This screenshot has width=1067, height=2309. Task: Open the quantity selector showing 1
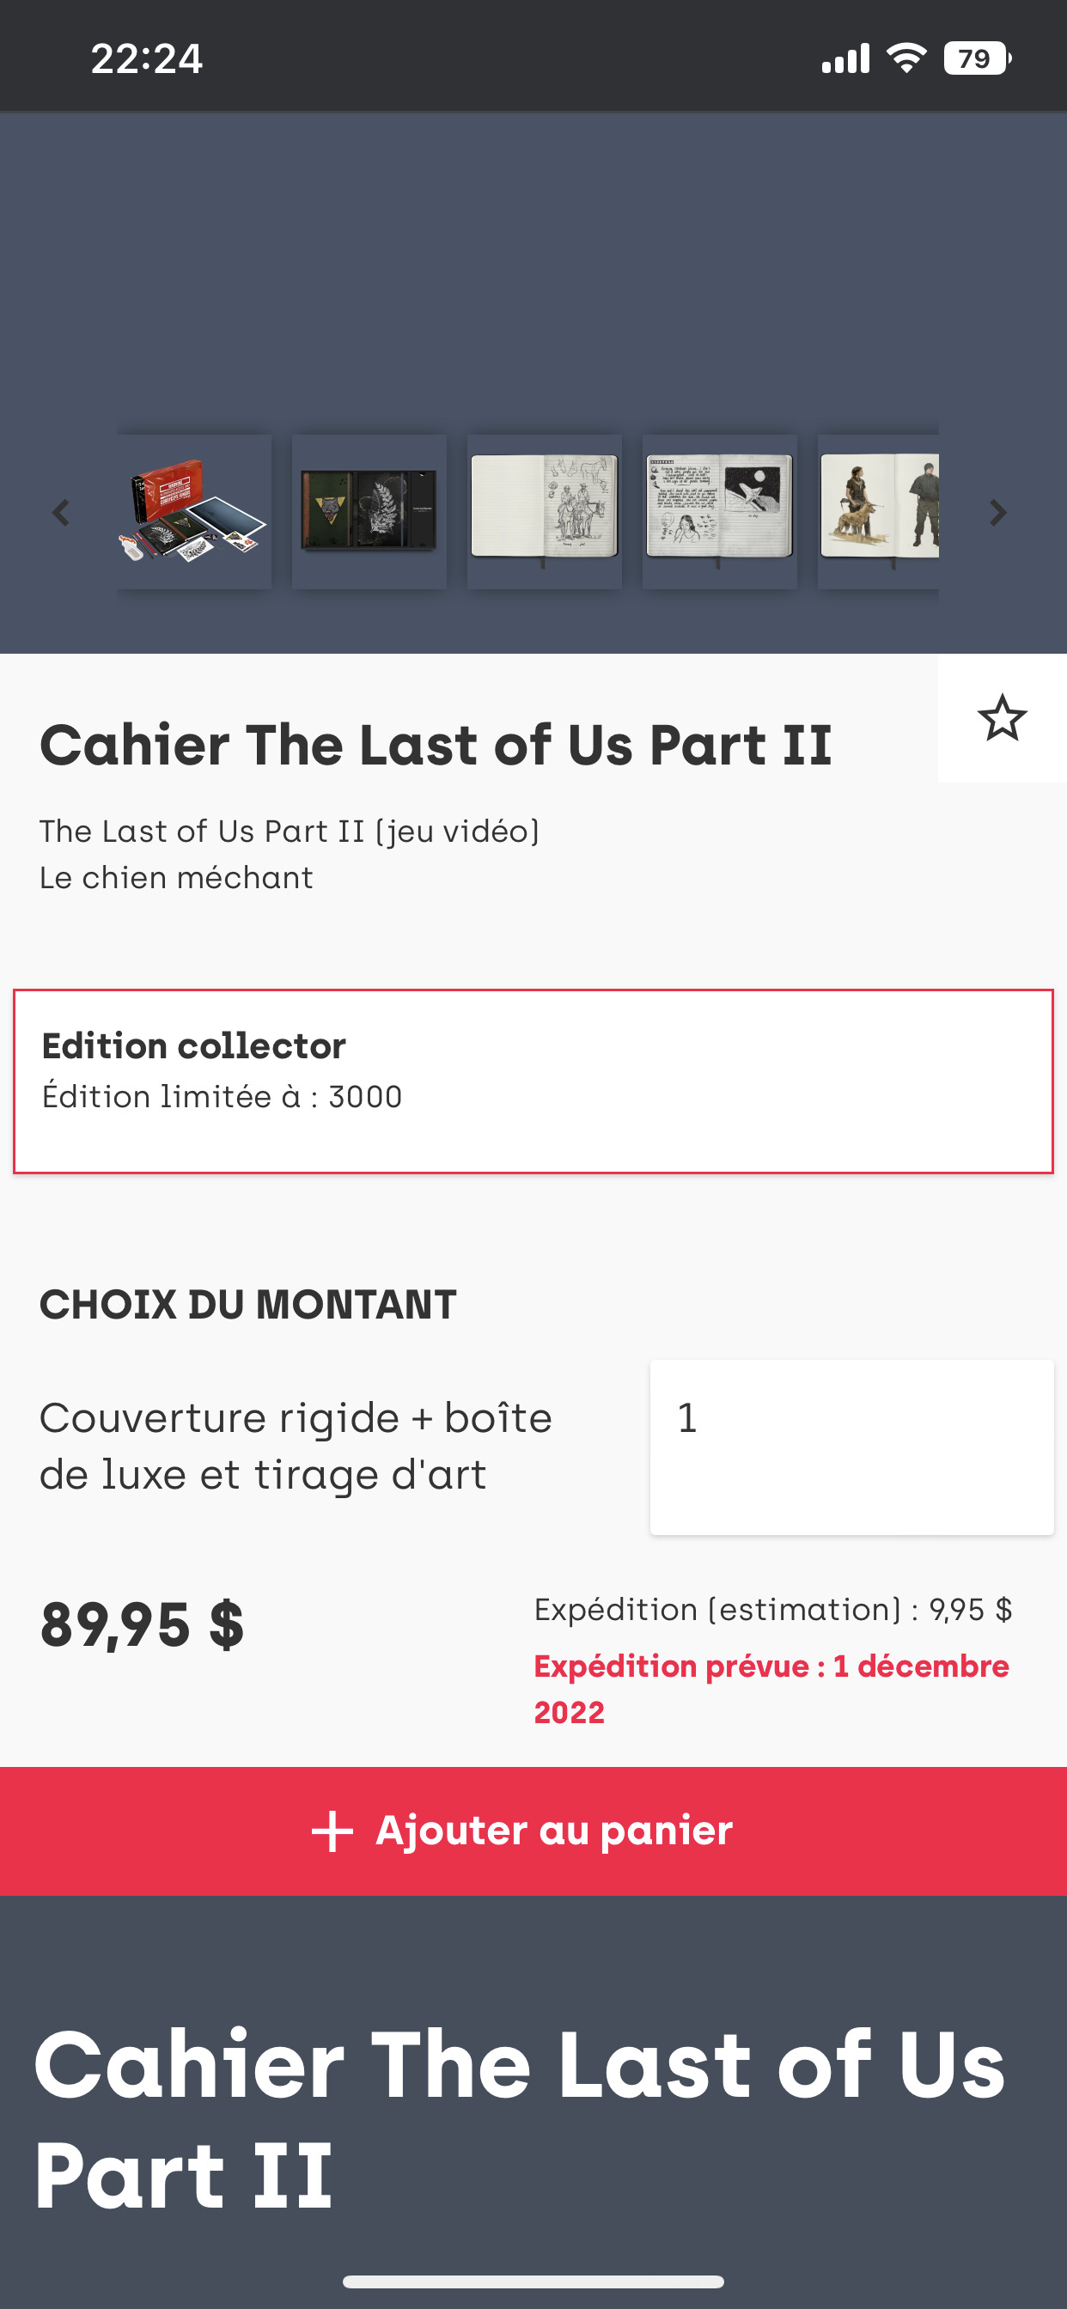click(851, 1447)
